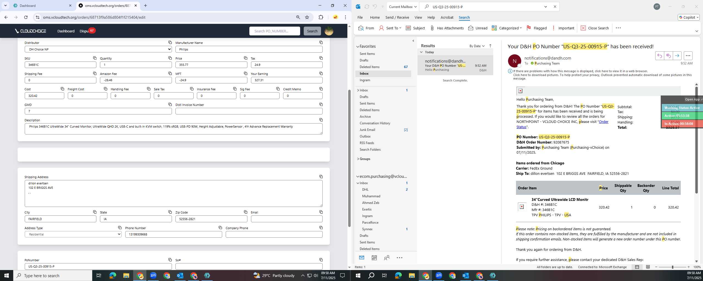Screen dimensions: 703x281
Task: Collapse the Today results group
Action: [421, 52]
